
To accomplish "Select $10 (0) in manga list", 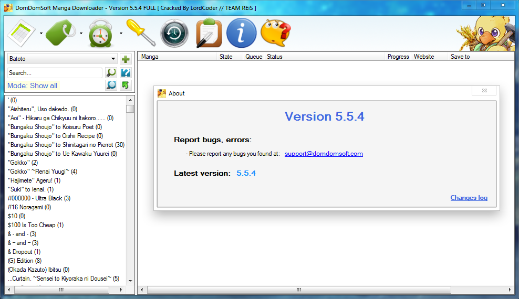I will 17,216.
